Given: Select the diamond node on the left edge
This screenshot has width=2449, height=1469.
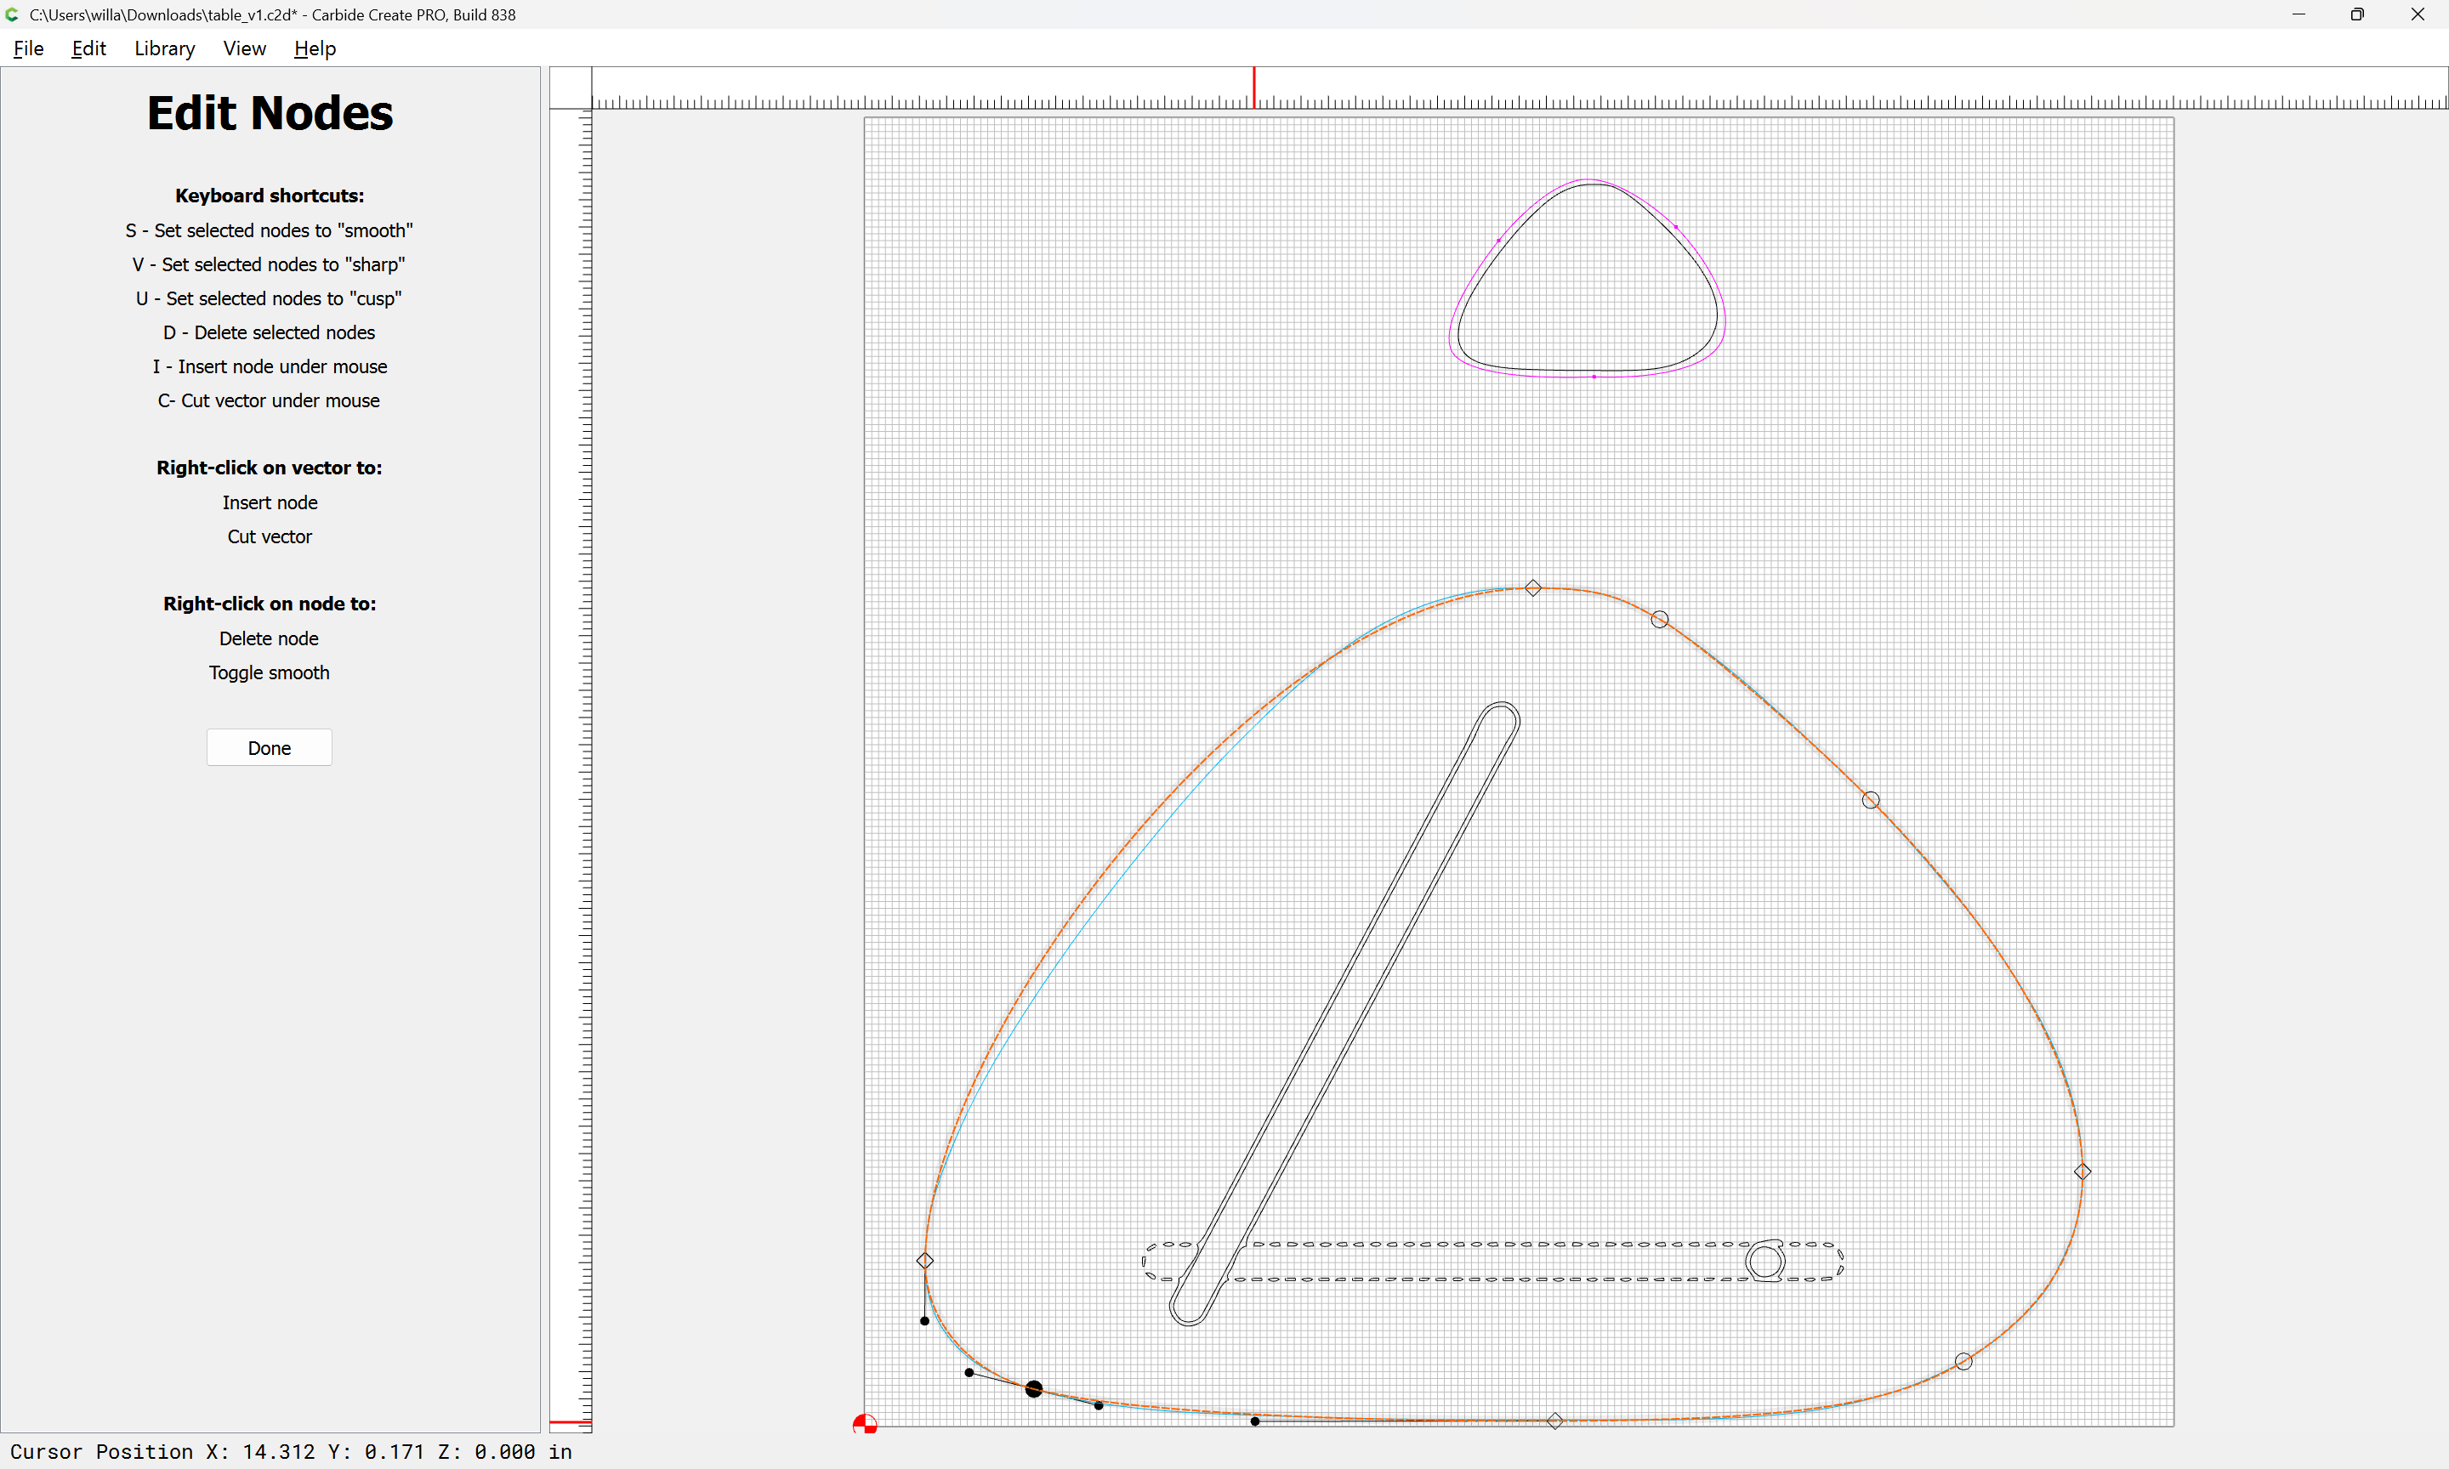Looking at the screenshot, I should pyautogui.click(x=924, y=1261).
